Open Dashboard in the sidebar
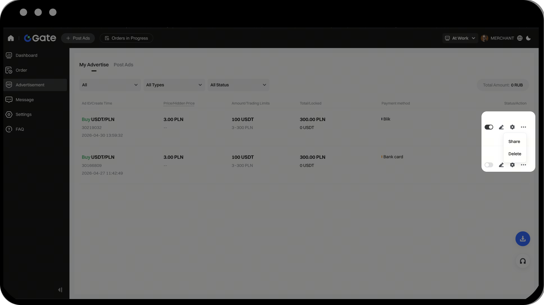Image resolution: width=544 pixels, height=305 pixels. (x=26, y=55)
